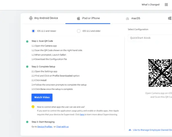The width and height of the screenshot is (172, 137).
Task: Click the Step 1: Scan QR Code heading
Action: pos(42,41)
